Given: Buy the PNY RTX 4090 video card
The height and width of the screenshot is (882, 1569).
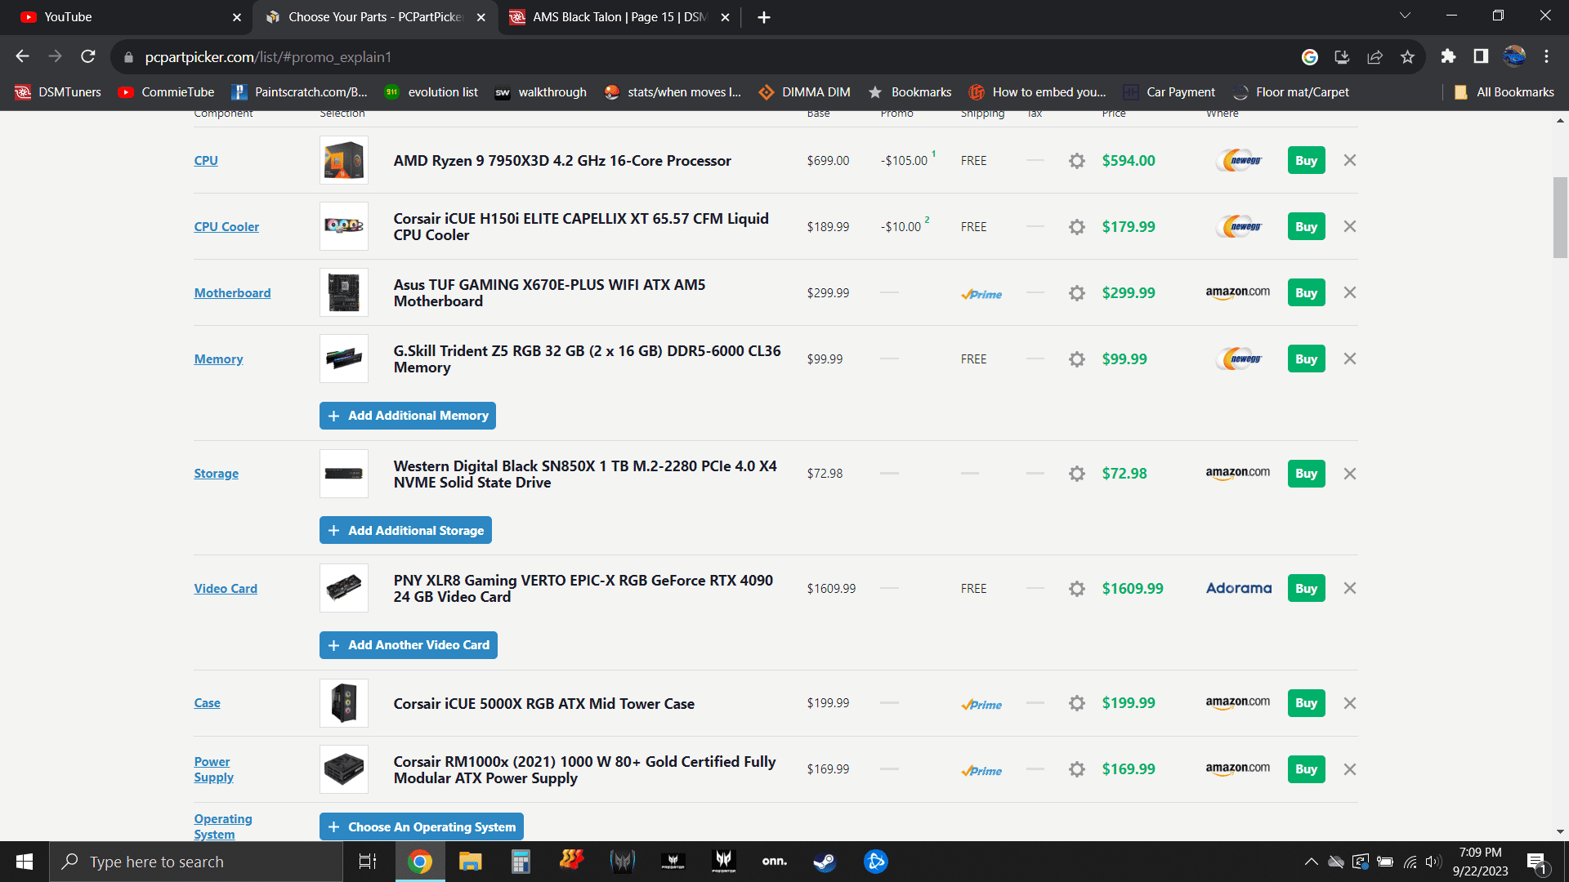Looking at the screenshot, I should (1306, 589).
